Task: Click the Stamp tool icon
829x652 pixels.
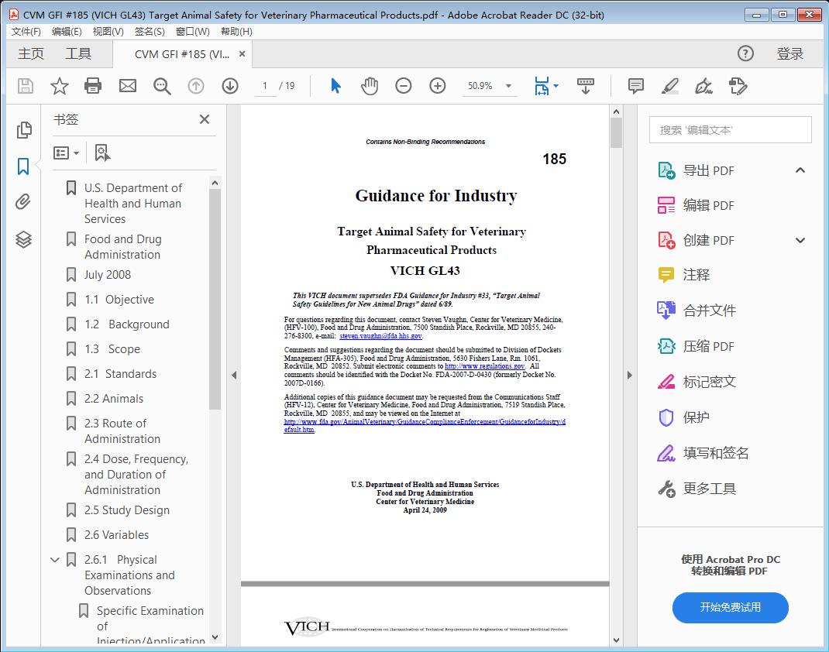Action: pos(738,86)
